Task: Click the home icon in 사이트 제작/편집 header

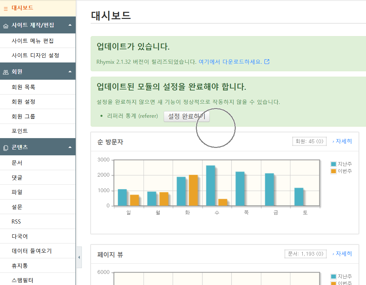Action: 6,26
